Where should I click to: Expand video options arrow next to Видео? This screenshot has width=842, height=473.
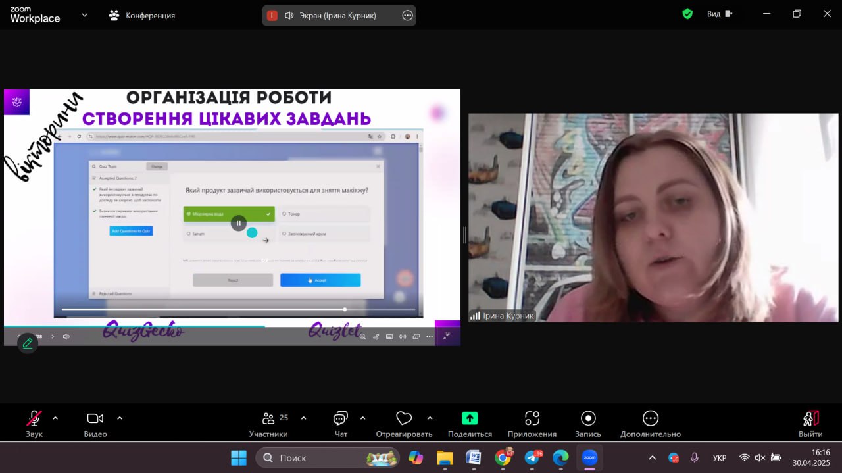120,418
